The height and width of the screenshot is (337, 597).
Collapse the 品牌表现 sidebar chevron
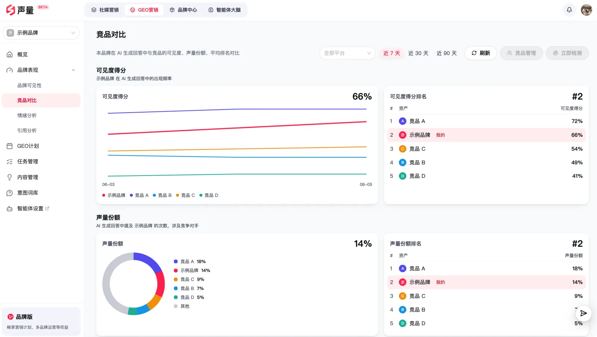click(74, 70)
